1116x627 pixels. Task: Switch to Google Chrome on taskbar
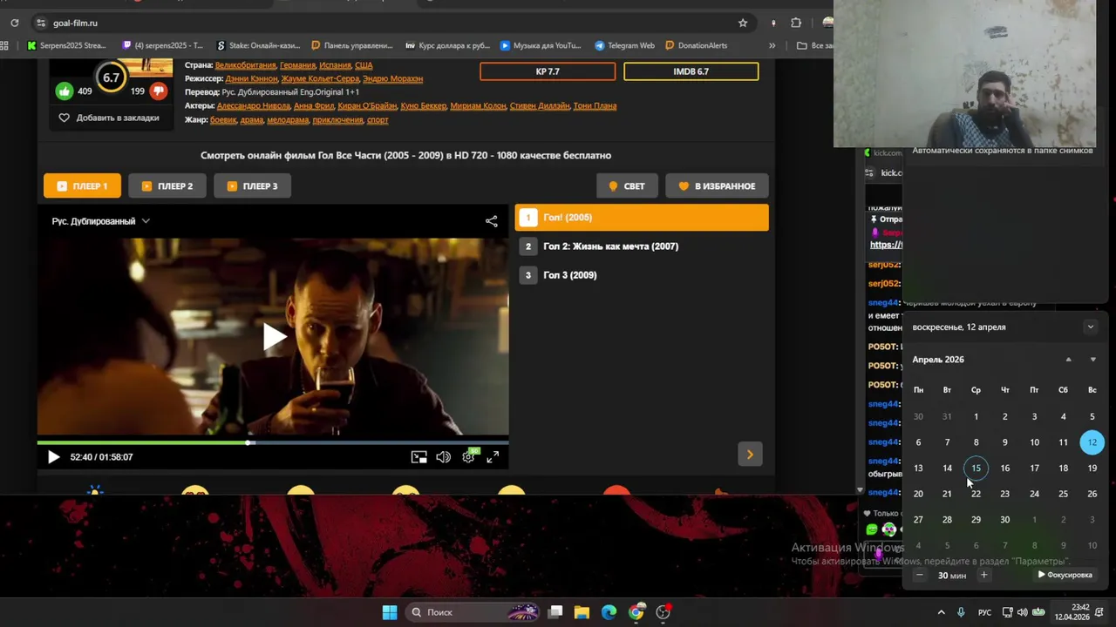point(636,612)
